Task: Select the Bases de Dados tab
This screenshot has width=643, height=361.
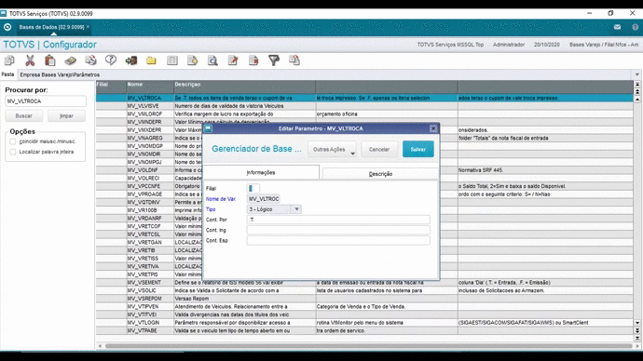Action: (x=51, y=27)
